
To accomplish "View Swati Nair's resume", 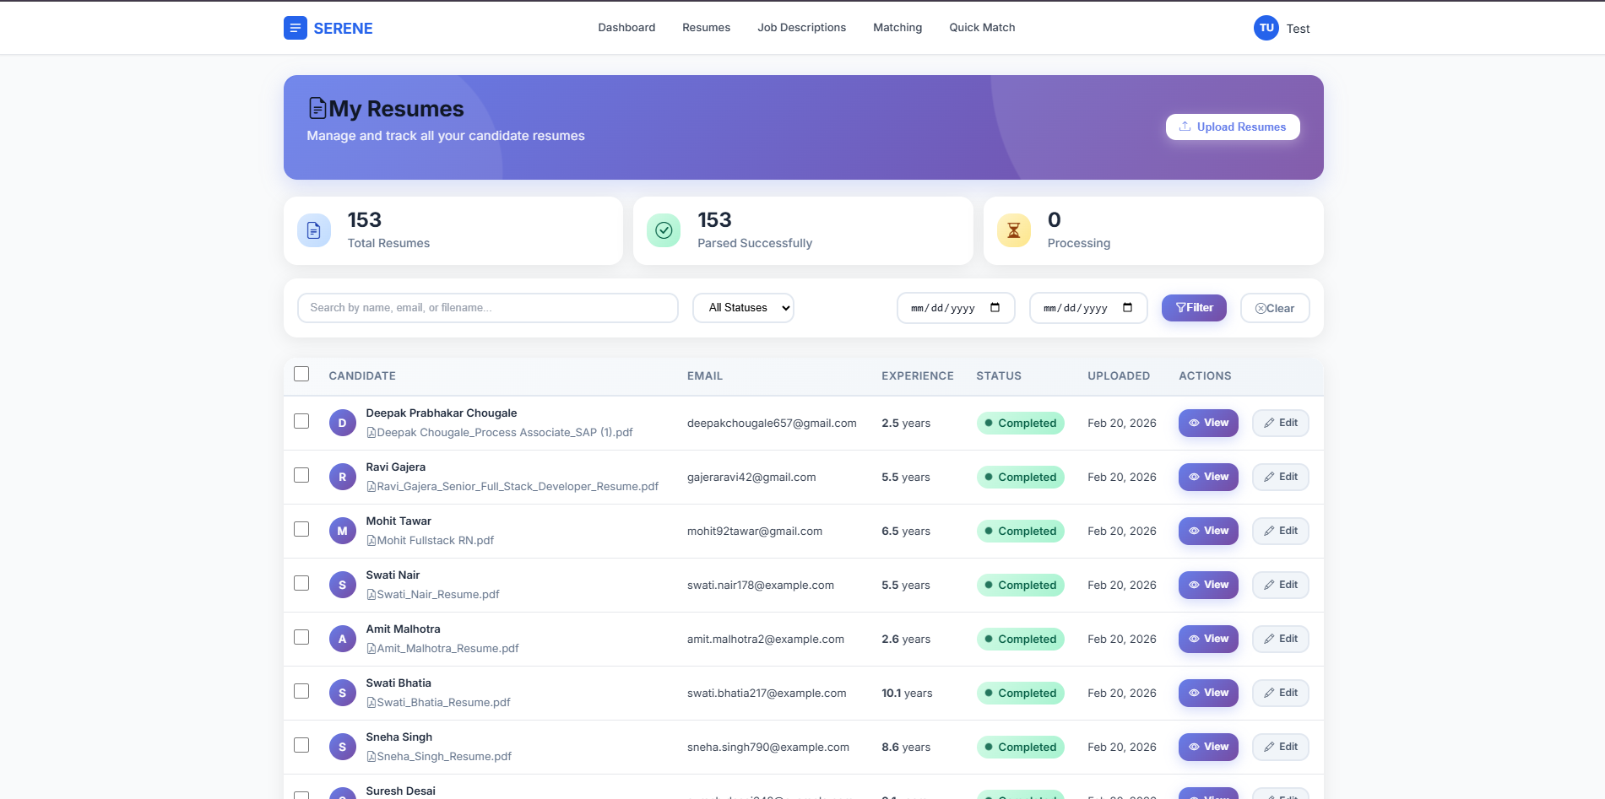I will (1208, 585).
